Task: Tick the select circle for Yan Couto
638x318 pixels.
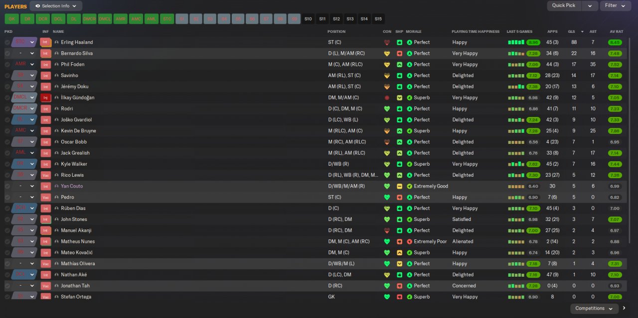Action: pyautogui.click(x=7, y=186)
